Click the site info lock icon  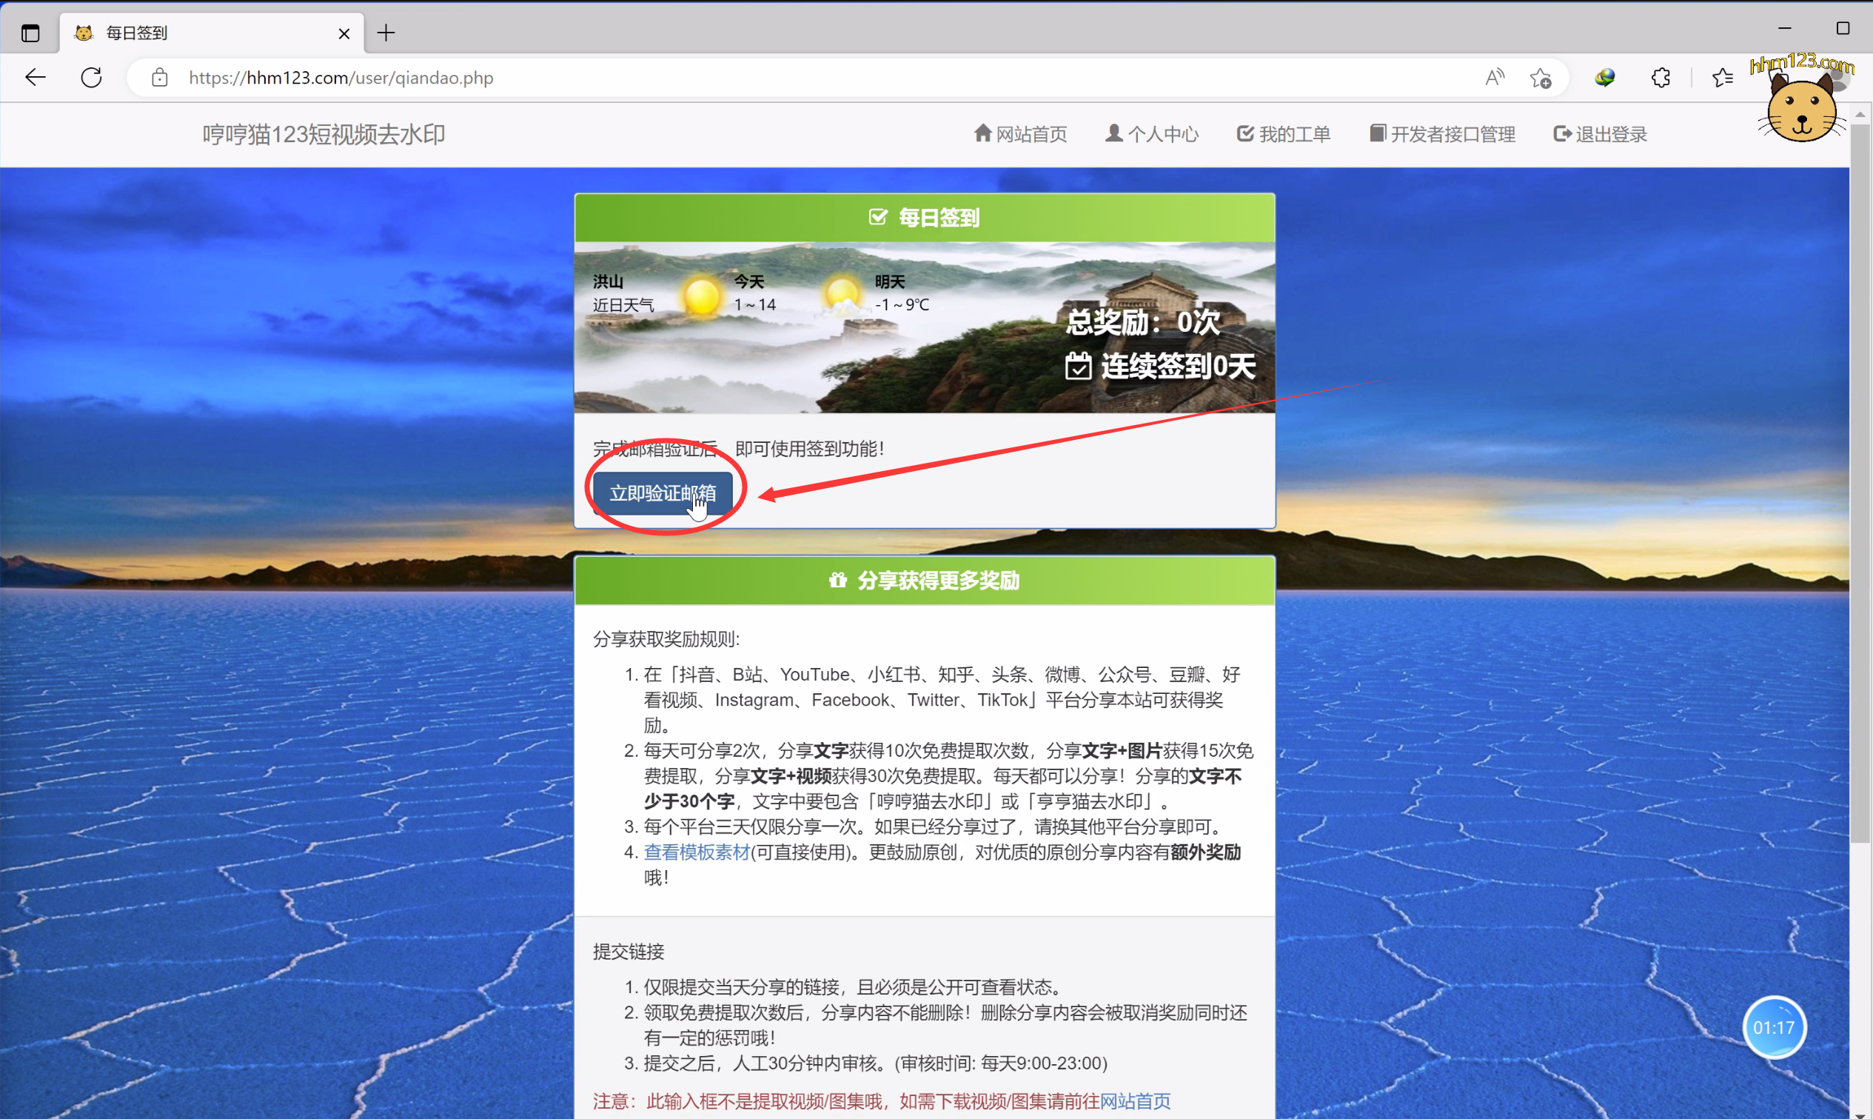click(x=159, y=77)
